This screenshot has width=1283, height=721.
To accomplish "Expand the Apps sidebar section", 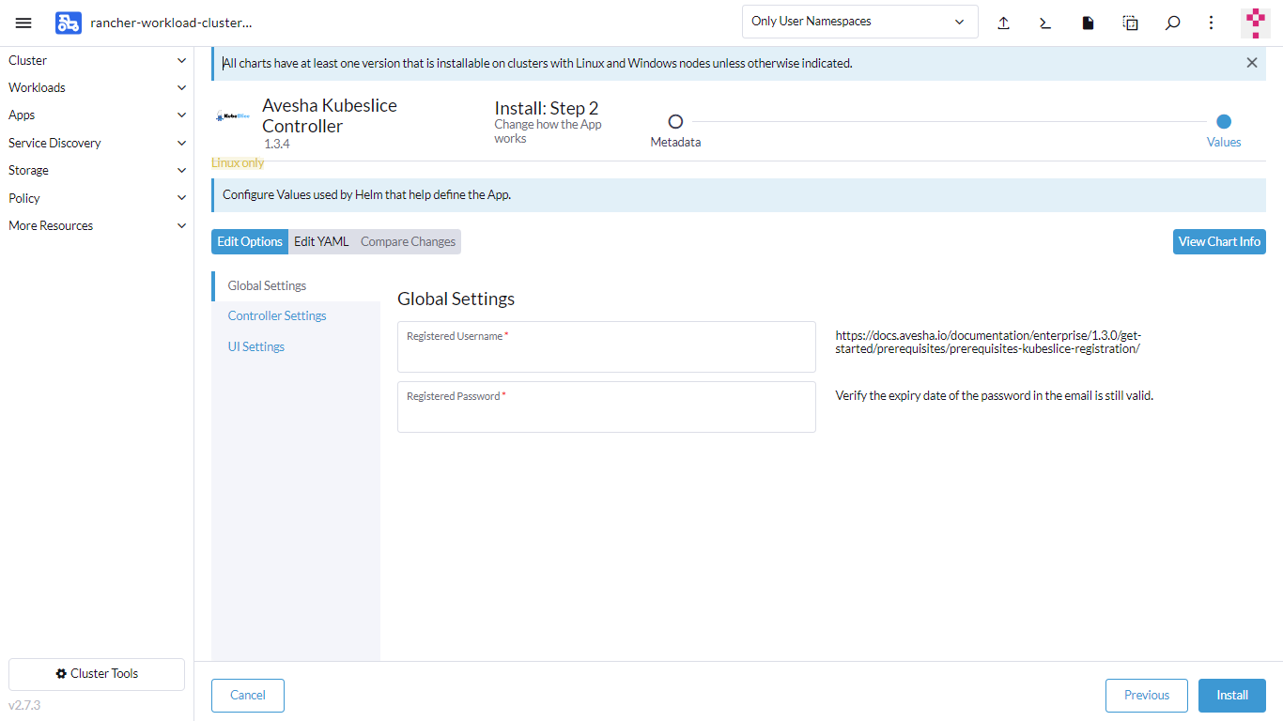I will click(x=97, y=115).
